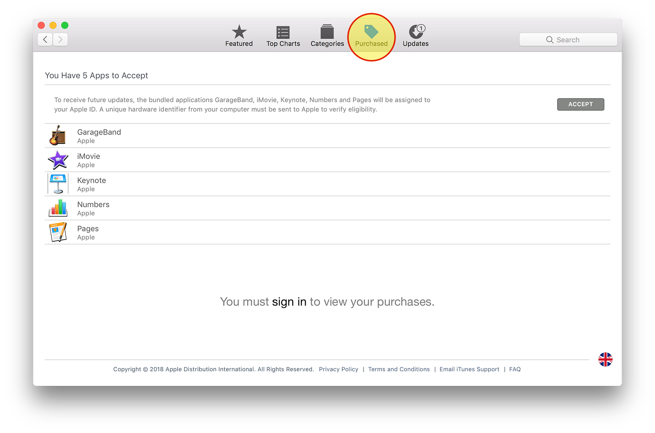The image size is (655, 433).
Task: Go forward with the right arrow
Action: click(x=61, y=40)
